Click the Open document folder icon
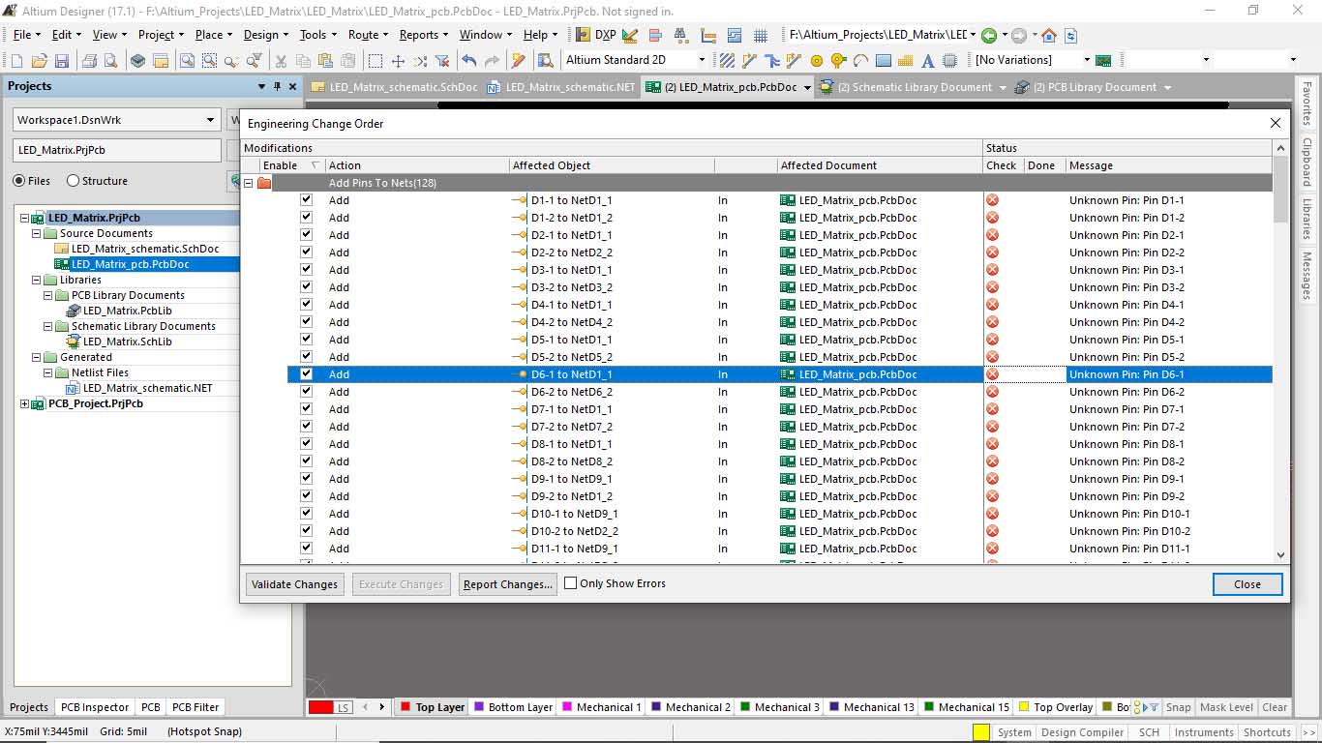This screenshot has width=1322, height=743. click(x=39, y=60)
